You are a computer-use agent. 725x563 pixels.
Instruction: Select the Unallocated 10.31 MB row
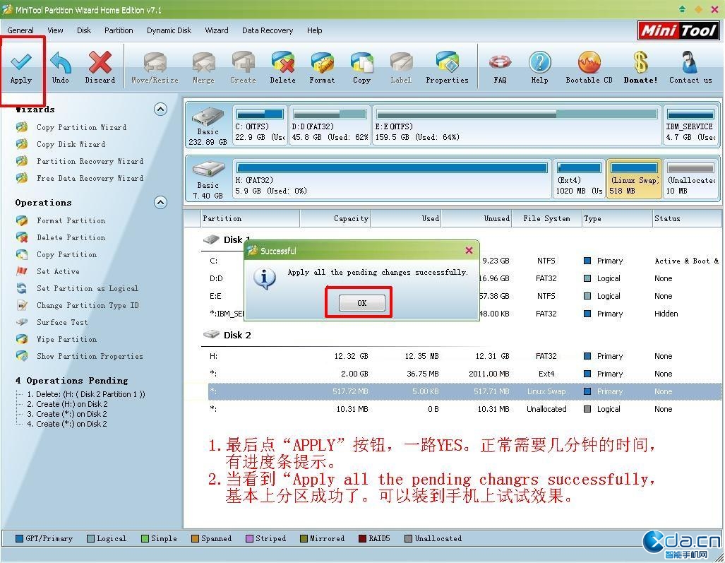(465, 409)
